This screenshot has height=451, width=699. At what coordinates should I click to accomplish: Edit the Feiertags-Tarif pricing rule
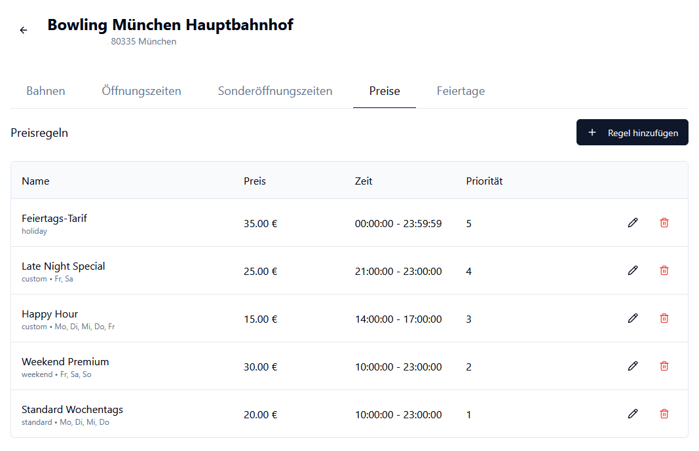click(632, 223)
